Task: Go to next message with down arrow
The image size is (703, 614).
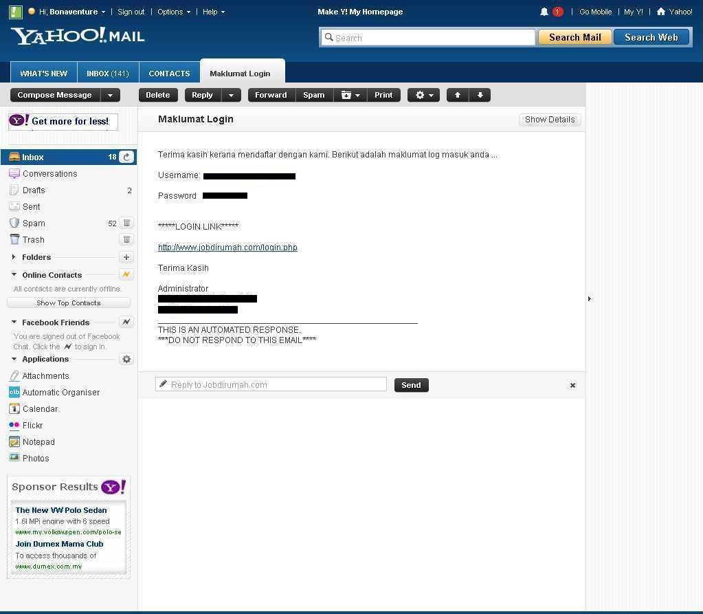Action: click(x=480, y=95)
